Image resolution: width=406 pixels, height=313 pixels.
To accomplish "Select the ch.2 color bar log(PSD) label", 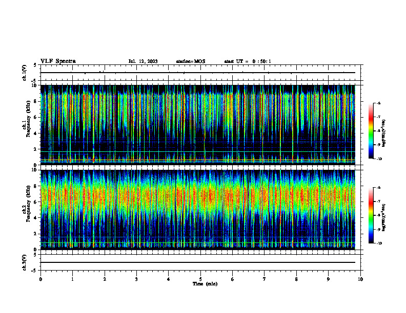I will pos(384,217).
